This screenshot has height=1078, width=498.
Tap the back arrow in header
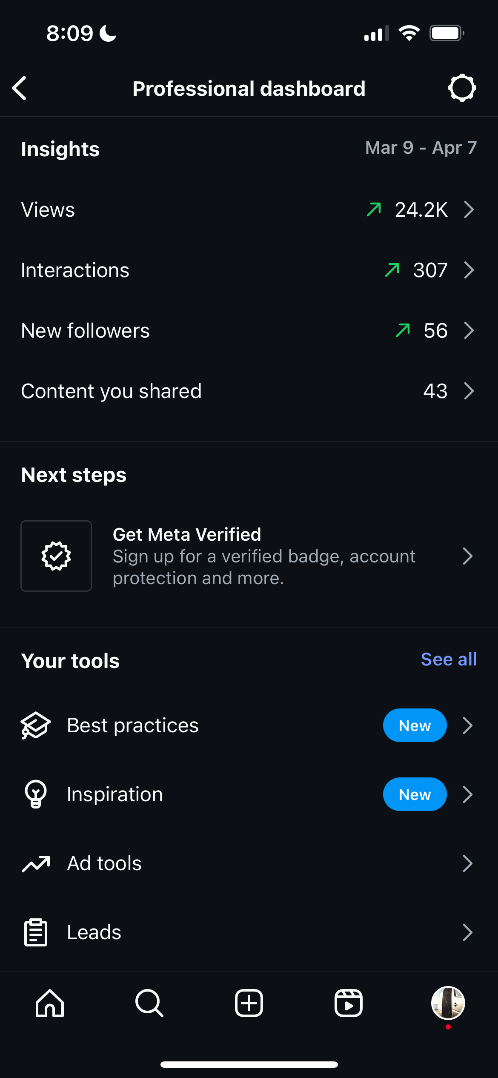[20, 88]
